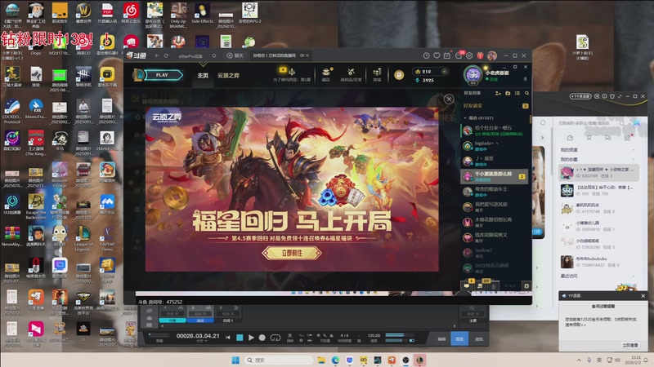Click the friends list search magnifier

[x=526, y=93]
